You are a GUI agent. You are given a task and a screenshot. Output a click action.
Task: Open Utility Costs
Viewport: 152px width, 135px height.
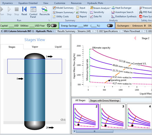click(x=61, y=17)
